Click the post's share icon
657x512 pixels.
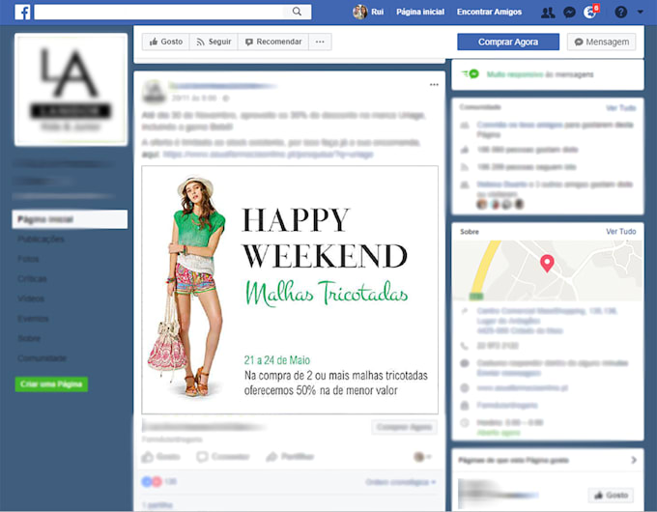click(x=271, y=457)
